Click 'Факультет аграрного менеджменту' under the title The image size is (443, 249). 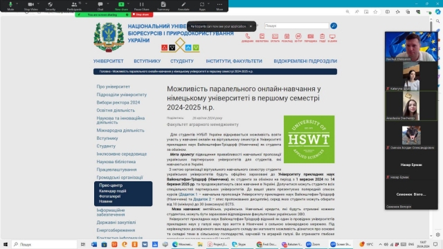(203, 124)
